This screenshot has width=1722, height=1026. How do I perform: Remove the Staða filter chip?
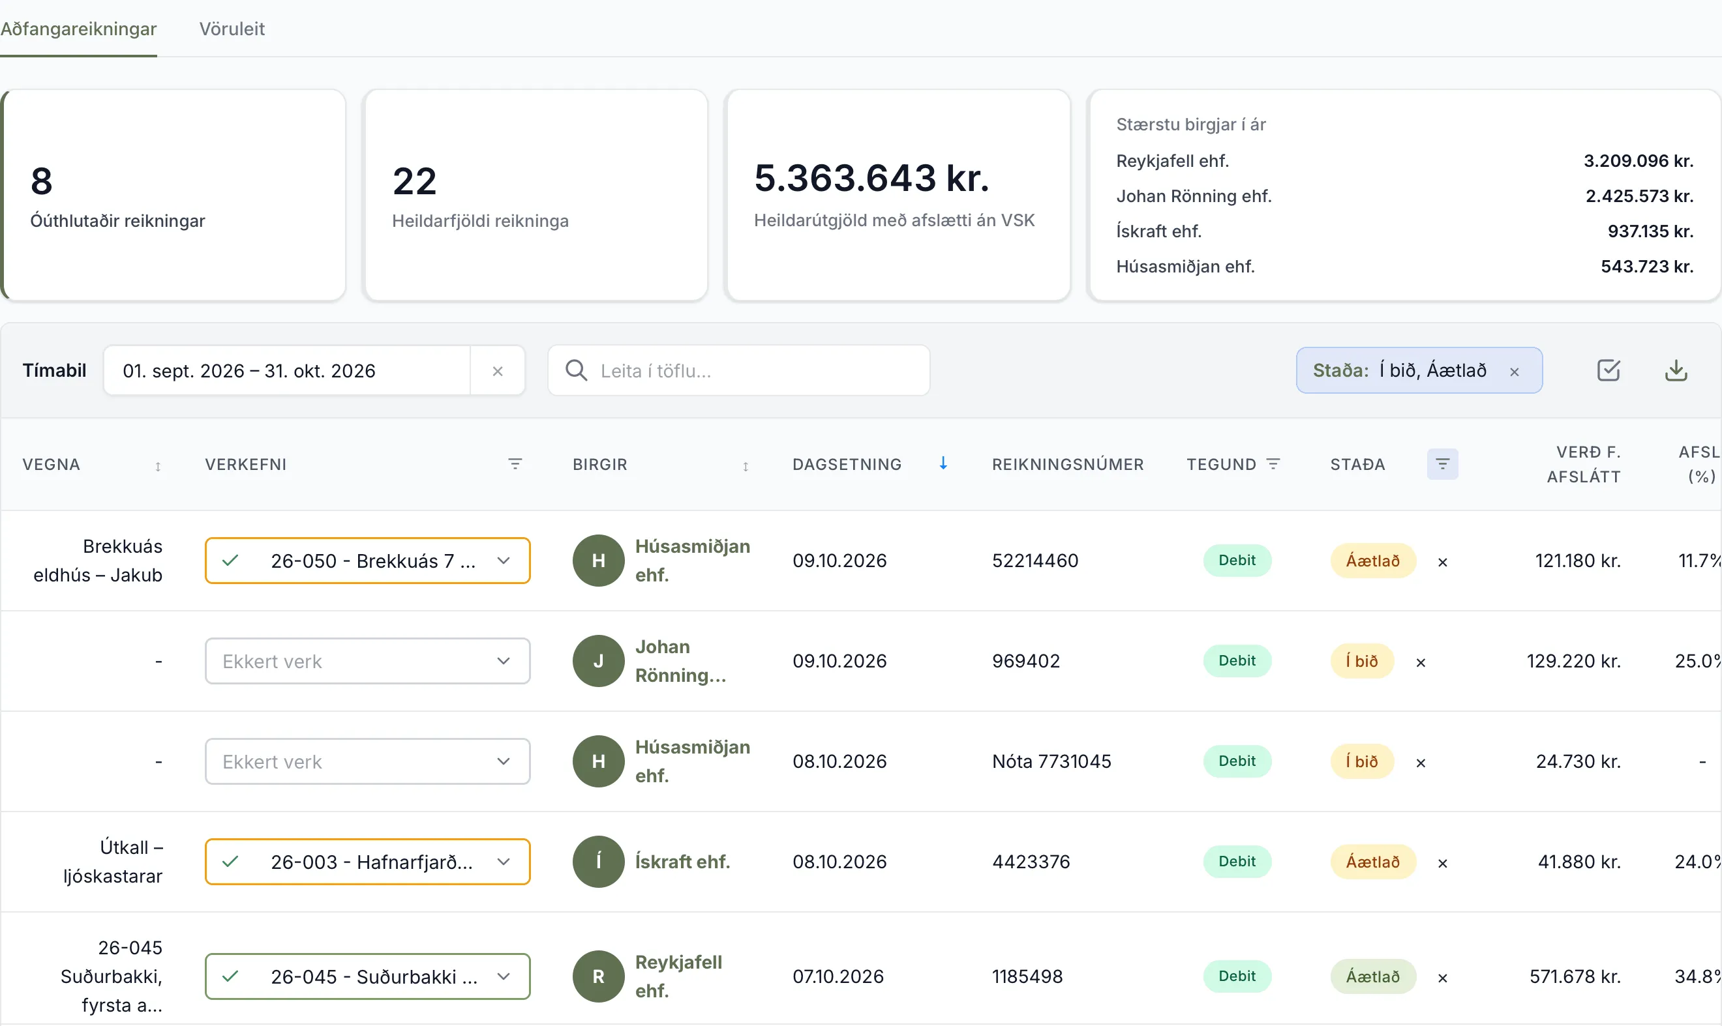pyautogui.click(x=1515, y=372)
